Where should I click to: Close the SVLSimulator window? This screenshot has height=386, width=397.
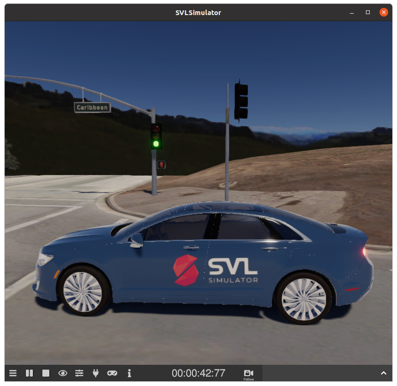click(x=384, y=12)
